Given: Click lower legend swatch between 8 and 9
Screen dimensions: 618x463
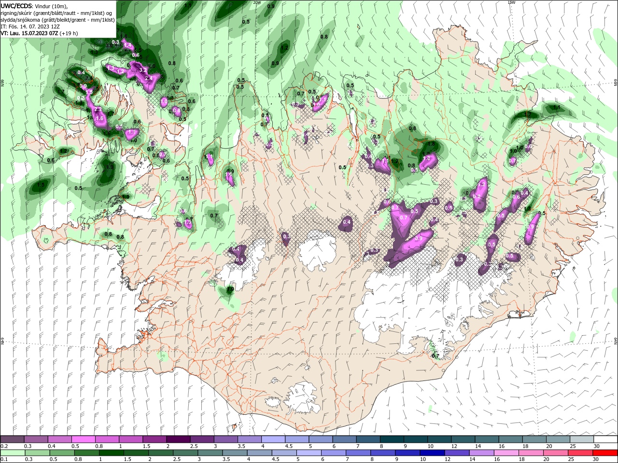Looking at the screenshot, I should click(382, 453).
